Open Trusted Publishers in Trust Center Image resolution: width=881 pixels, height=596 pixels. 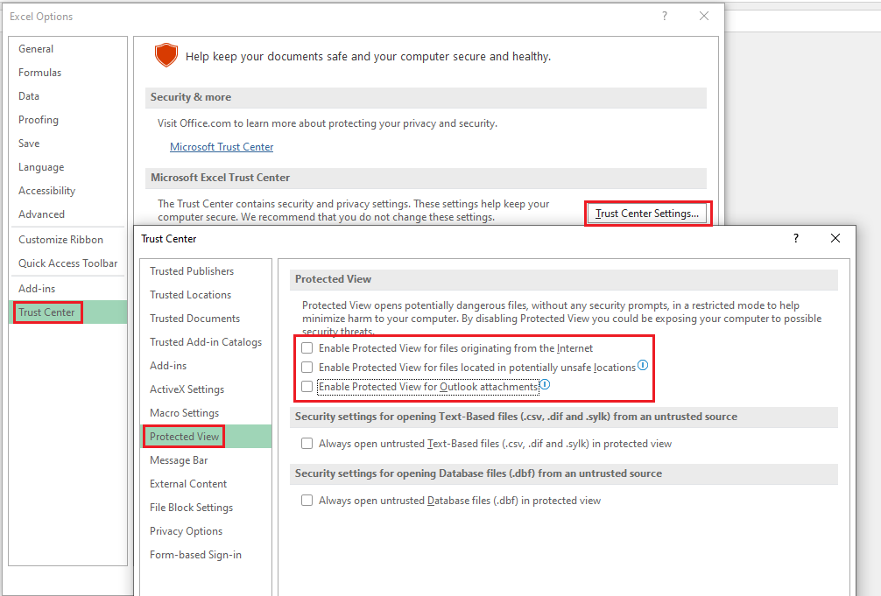click(x=206, y=271)
